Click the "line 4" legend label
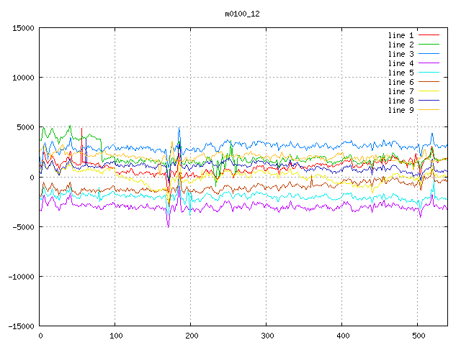 400,63
